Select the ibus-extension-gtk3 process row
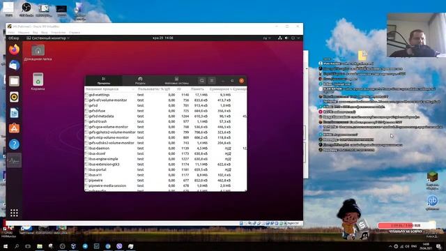Viewport: 446px width, 251px height. (x=166, y=165)
